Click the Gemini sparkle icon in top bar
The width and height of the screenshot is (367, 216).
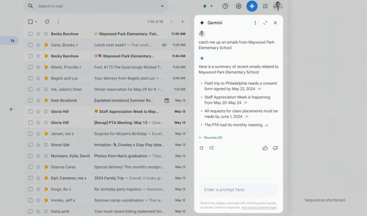[251, 6]
